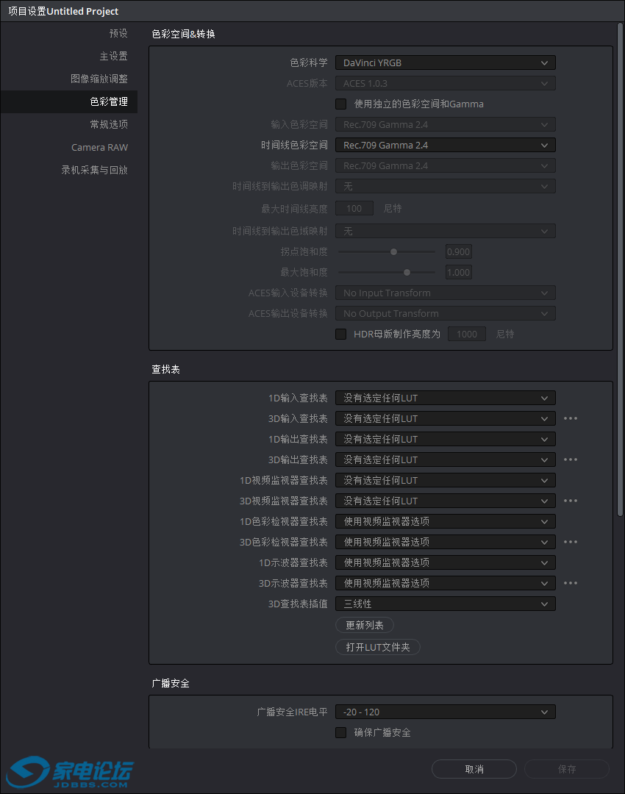The height and width of the screenshot is (794, 625).
Task: Open the 3D查找表插值 三线性 dropdown
Action: tap(445, 604)
